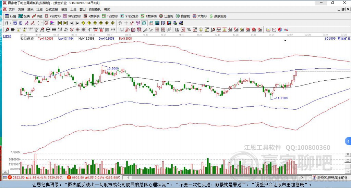Open the 浏览 menu
351x188 pixels.
click(21, 9)
